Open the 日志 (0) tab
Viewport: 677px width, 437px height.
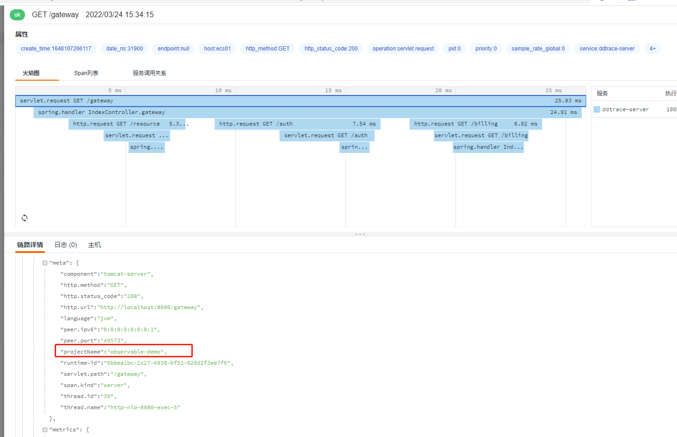pyautogui.click(x=66, y=245)
